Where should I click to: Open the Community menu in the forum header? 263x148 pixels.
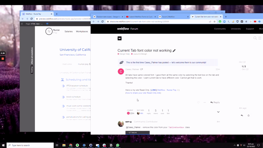click(x=220, y=29)
